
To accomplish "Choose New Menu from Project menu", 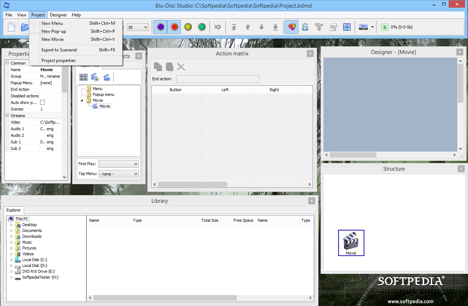I will tap(76, 23).
